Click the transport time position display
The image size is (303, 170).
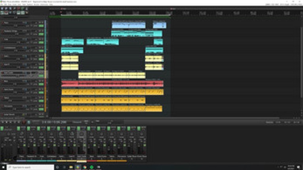coord(54,122)
